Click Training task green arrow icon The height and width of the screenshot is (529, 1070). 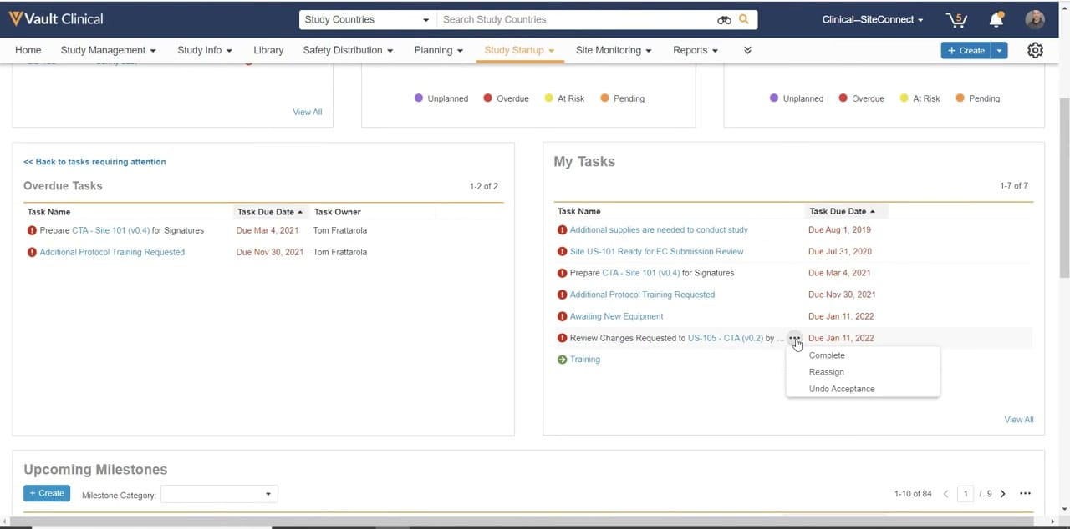pyautogui.click(x=562, y=360)
